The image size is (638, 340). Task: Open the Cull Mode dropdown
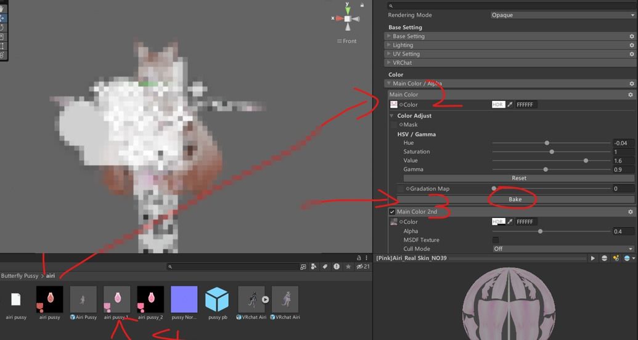point(563,249)
